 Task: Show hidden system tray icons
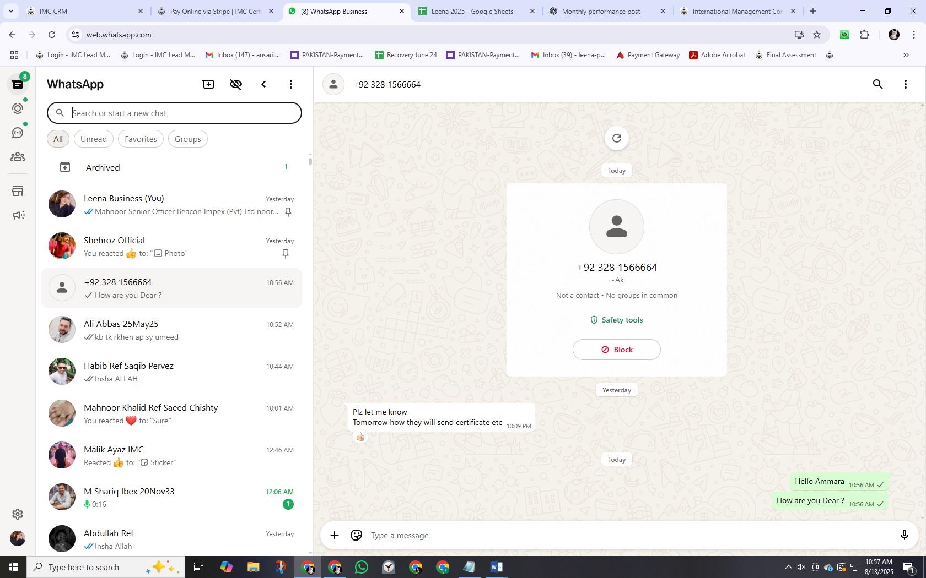click(x=789, y=567)
